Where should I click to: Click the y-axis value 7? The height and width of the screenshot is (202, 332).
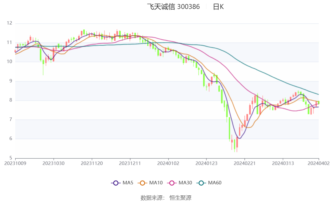[x=11, y=119]
